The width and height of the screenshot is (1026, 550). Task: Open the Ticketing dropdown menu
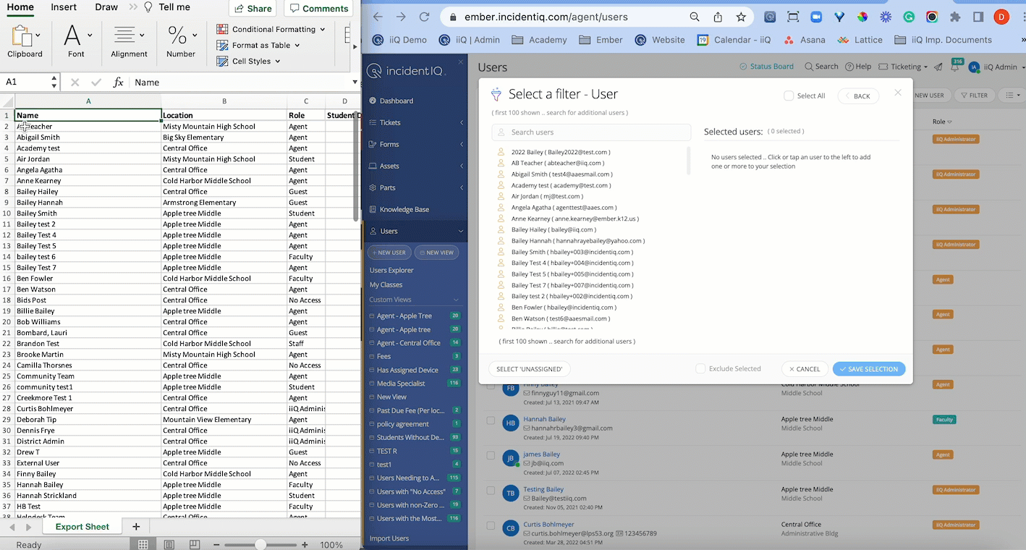[904, 67]
